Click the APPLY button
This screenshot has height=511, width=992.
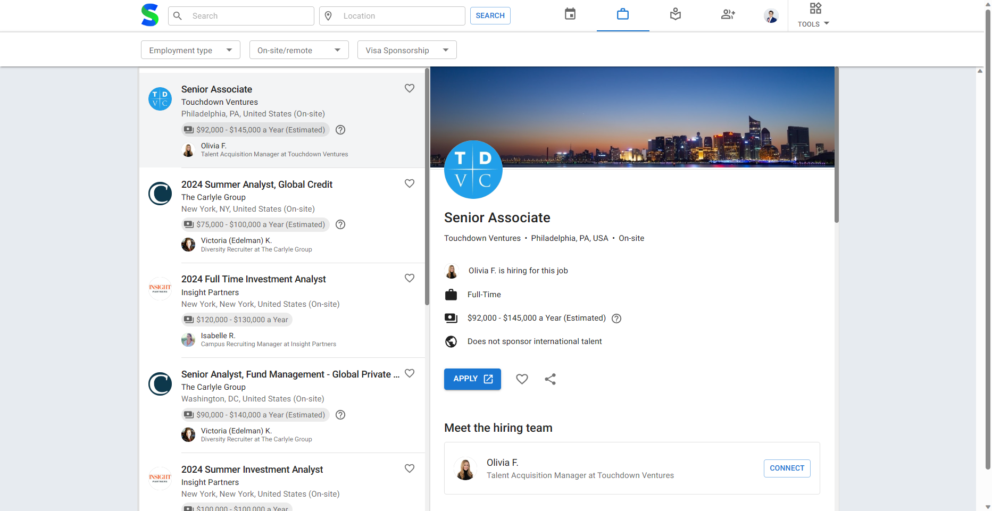pos(472,379)
